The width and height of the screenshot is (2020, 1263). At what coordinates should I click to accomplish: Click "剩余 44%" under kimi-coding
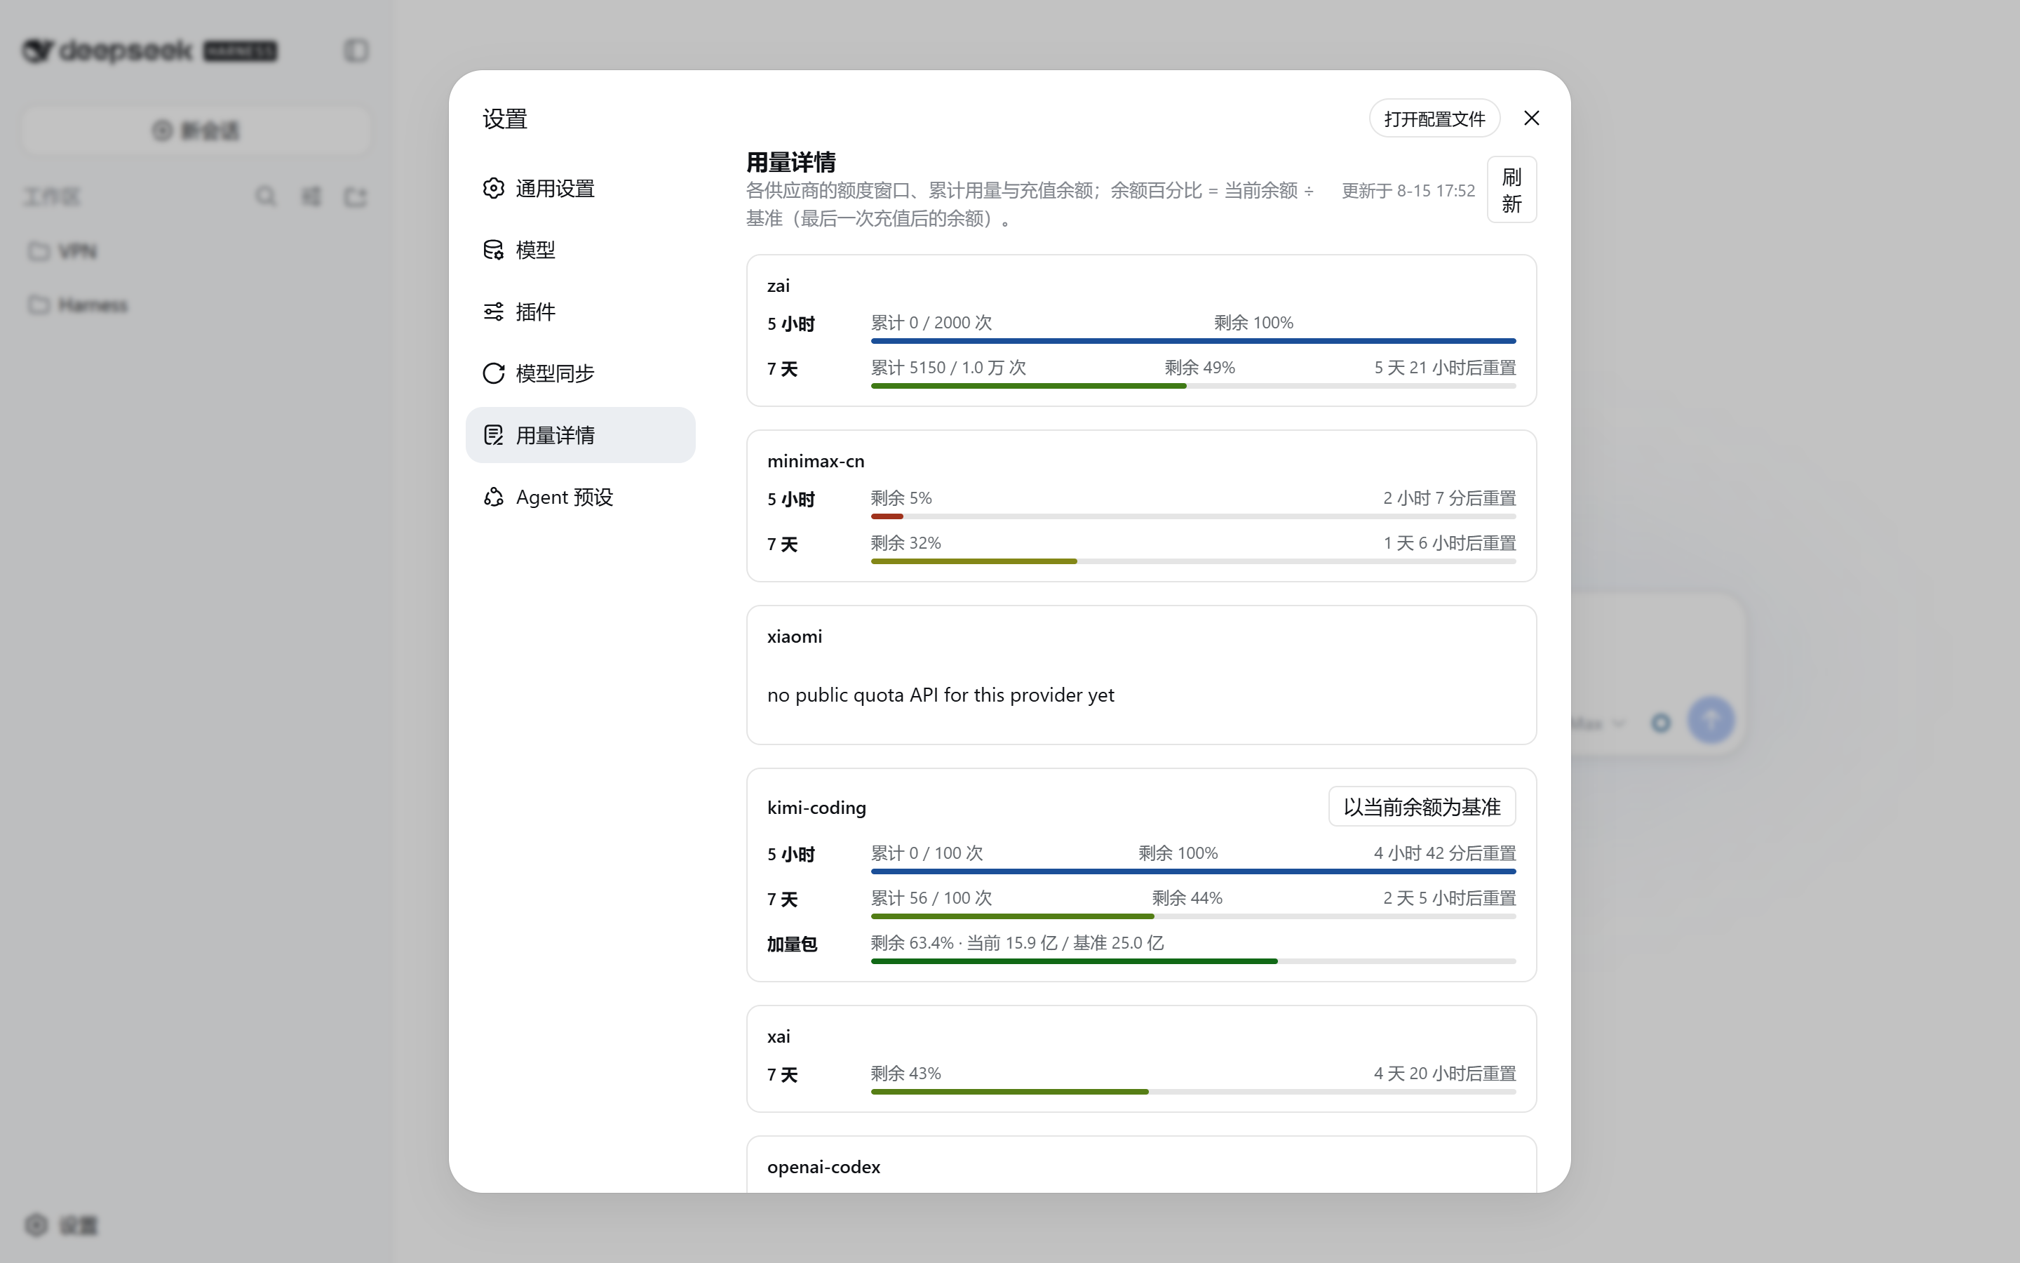point(1187,898)
